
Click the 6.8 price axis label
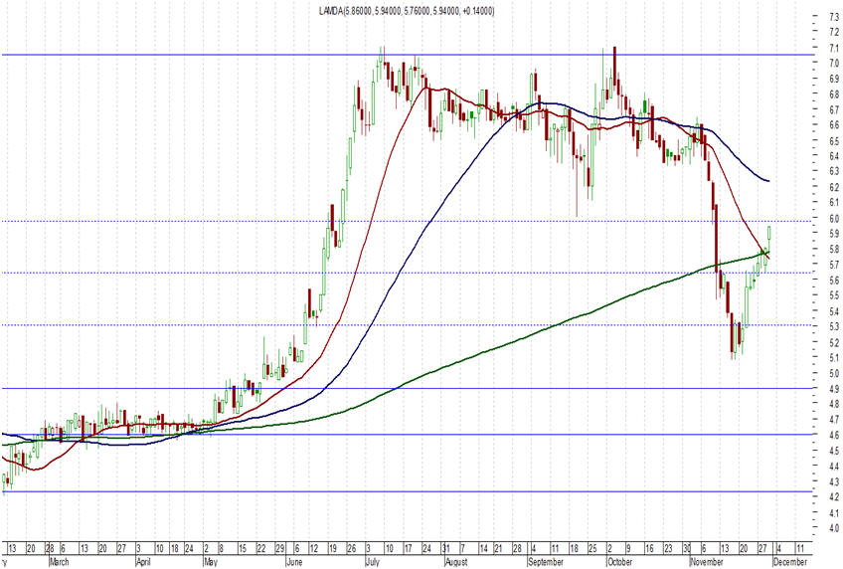[x=834, y=95]
